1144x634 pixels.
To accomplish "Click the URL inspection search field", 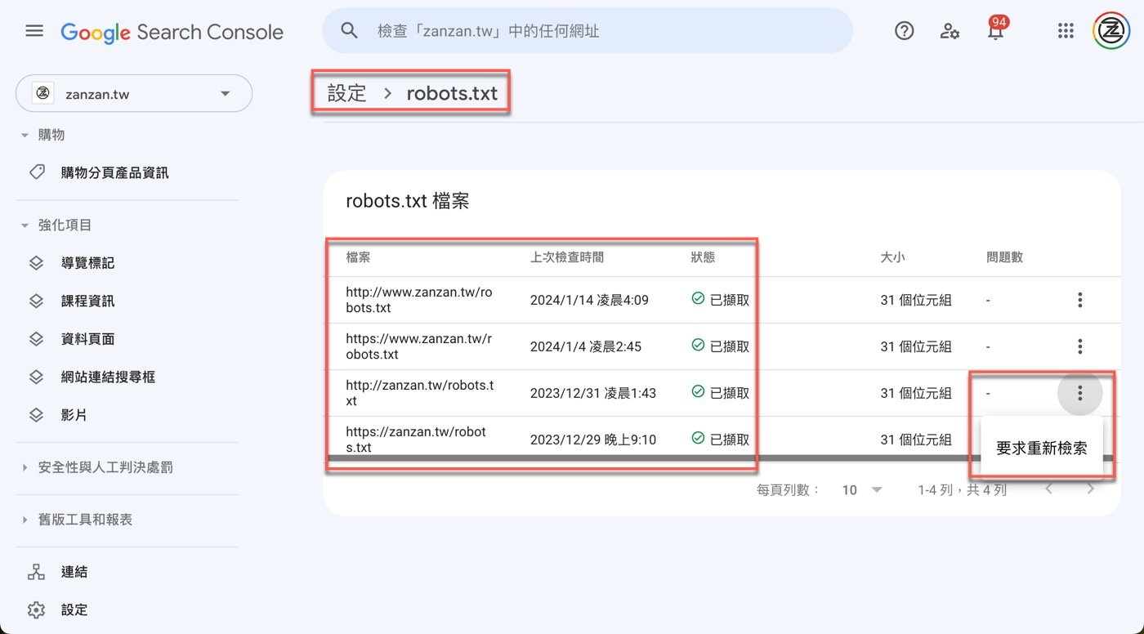I will tap(588, 31).
